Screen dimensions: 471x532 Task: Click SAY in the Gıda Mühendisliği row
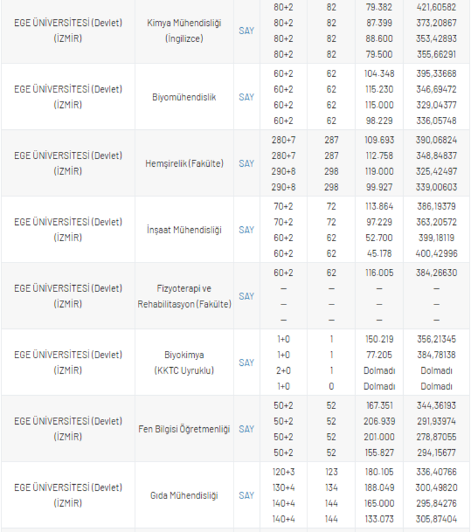click(x=246, y=495)
